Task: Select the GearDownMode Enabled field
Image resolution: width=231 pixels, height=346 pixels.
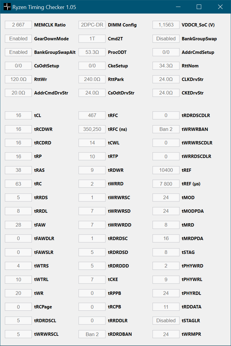Action: (x=18, y=39)
